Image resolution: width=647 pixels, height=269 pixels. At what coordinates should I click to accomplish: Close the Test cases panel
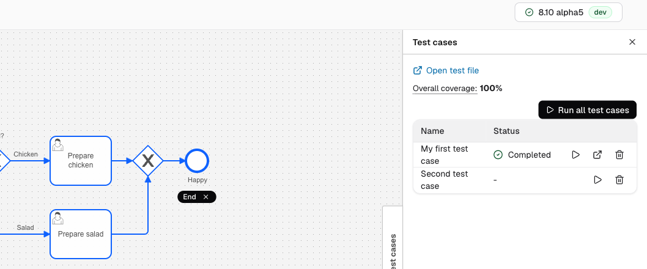click(x=632, y=42)
